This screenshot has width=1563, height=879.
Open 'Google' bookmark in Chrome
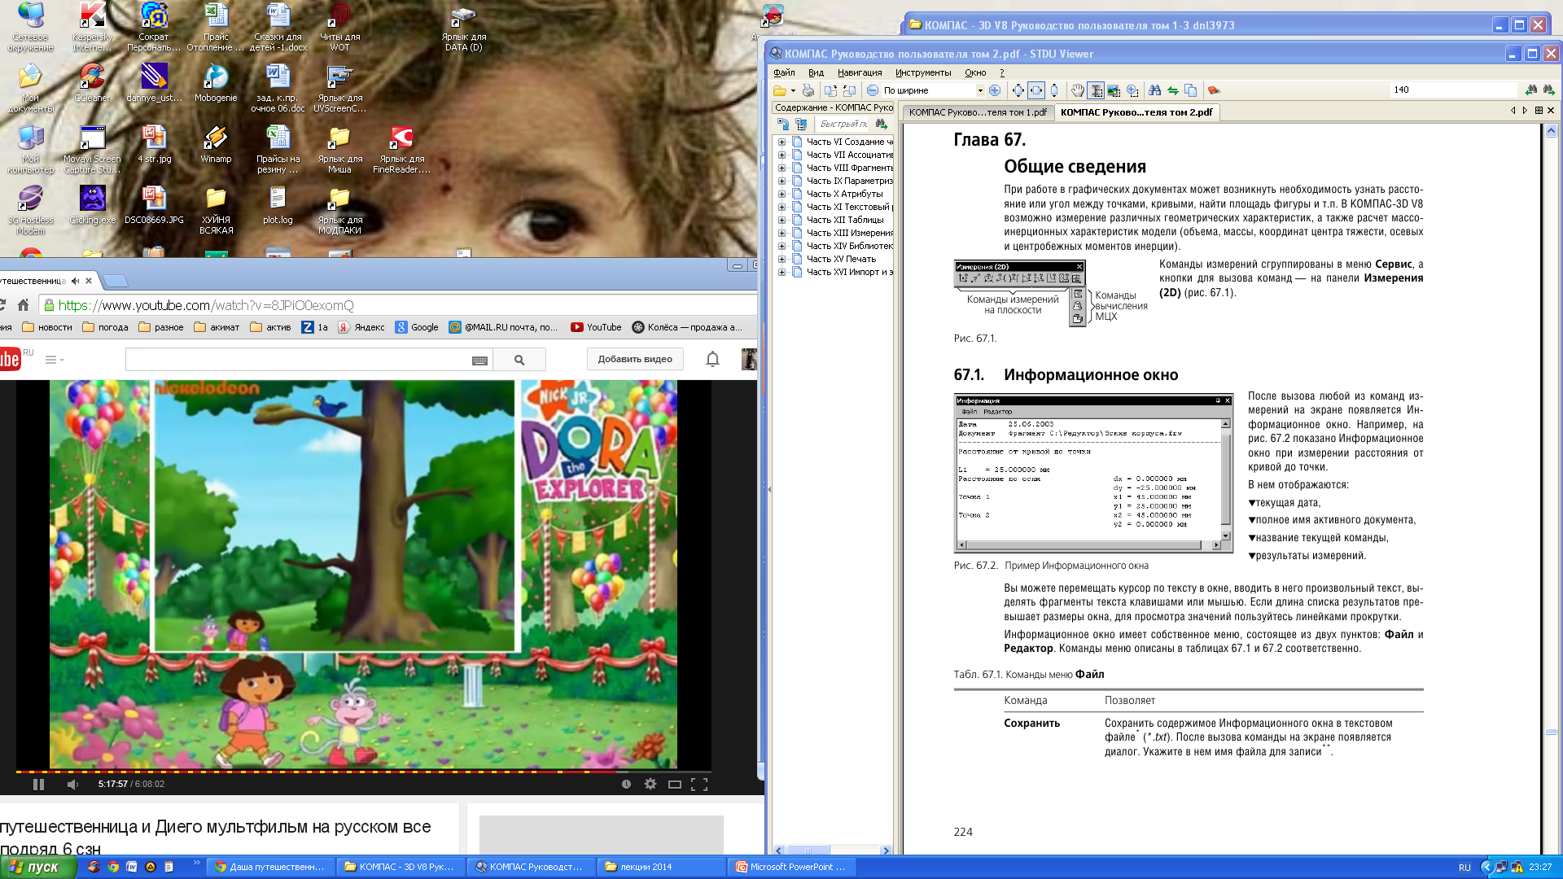coord(417,327)
